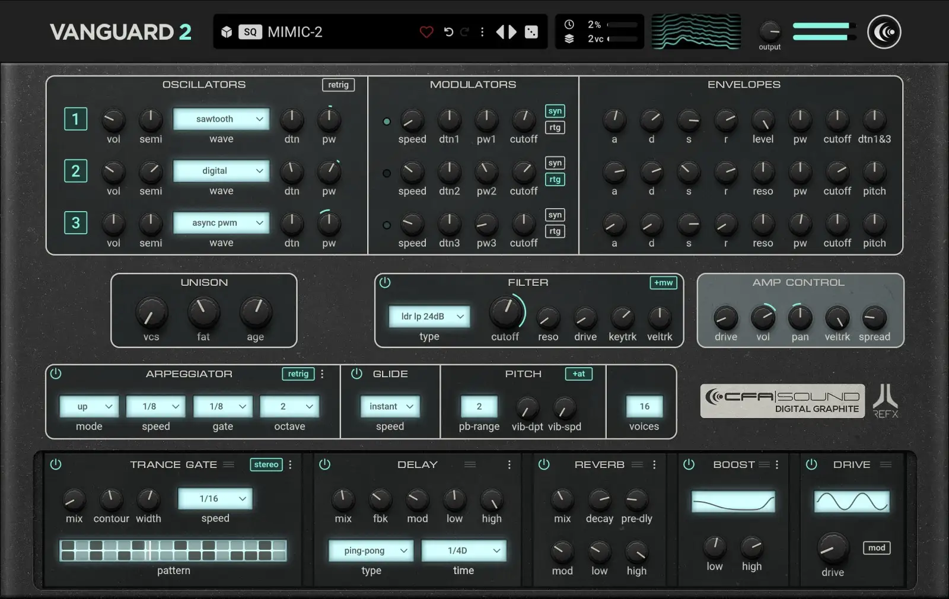Open filter type ldr lp 24dB dropdown
This screenshot has width=949, height=599.
pos(429,316)
